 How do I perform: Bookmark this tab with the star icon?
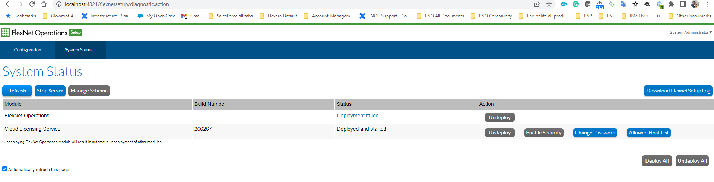coord(549,4)
